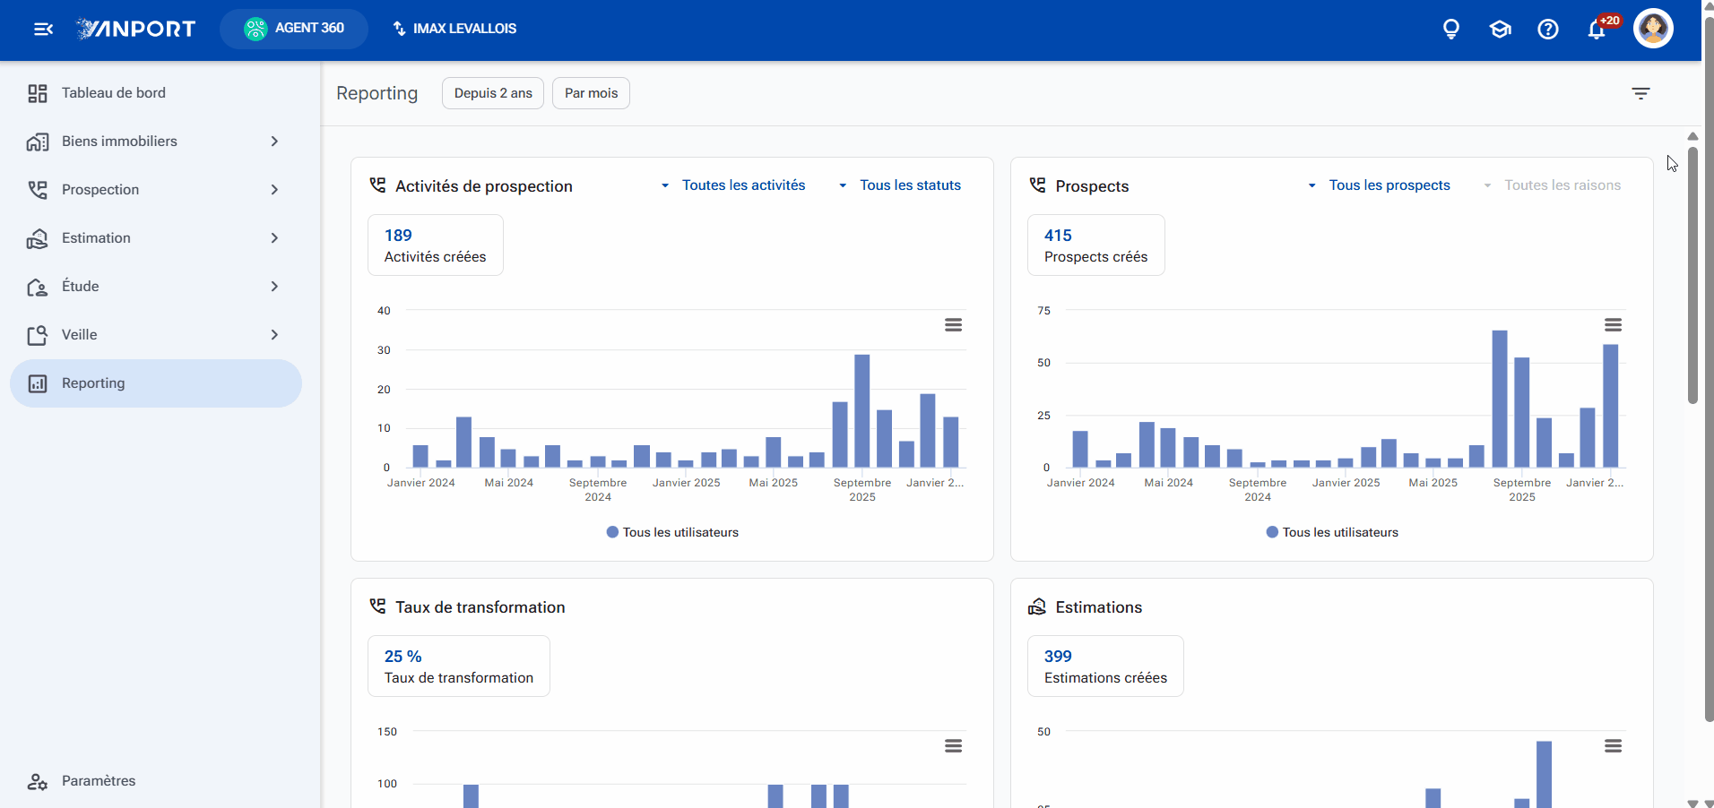Open Paramètres in the sidebar

tap(156, 781)
